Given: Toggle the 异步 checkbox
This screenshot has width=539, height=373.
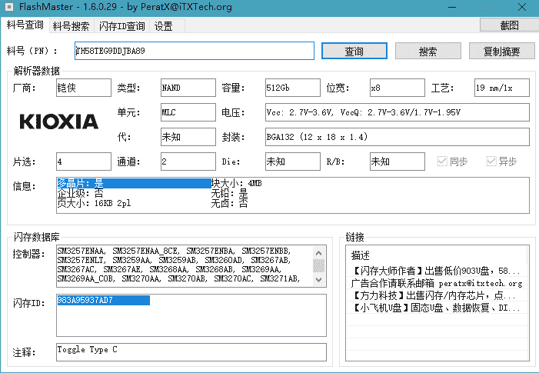Looking at the screenshot, I should [x=502, y=162].
